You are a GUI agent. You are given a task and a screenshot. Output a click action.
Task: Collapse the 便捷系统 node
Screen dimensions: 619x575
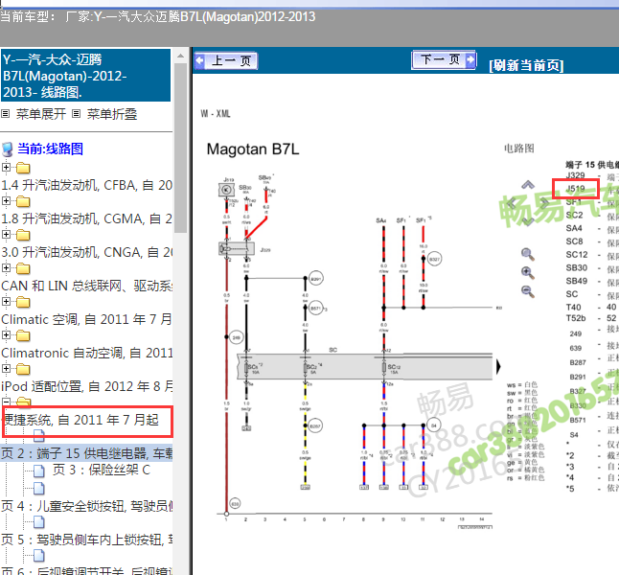pyautogui.click(x=6, y=402)
